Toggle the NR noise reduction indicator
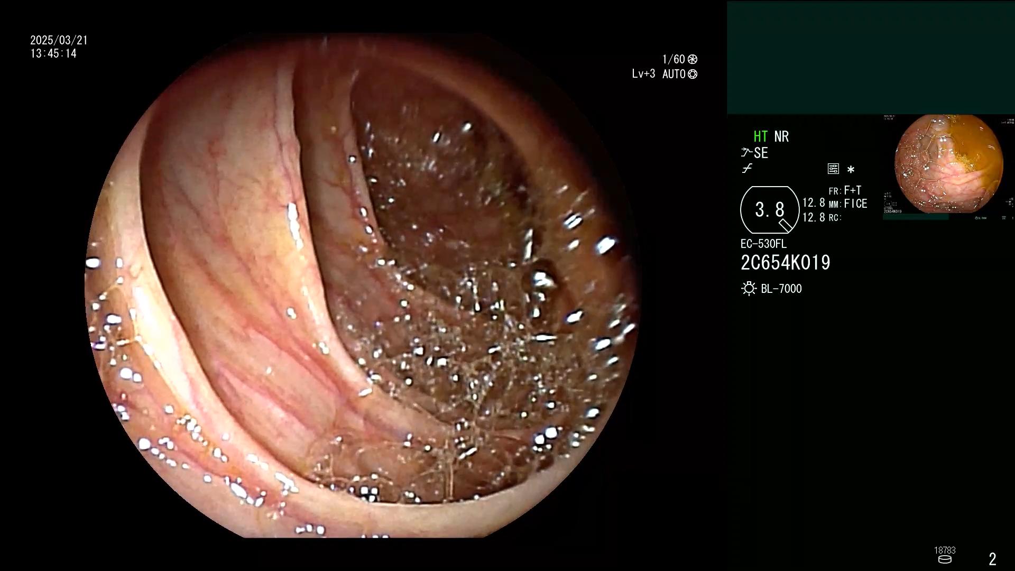 [x=781, y=136]
